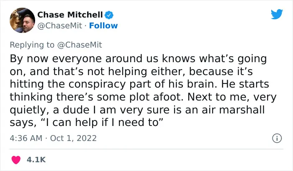The image size is (293, 171).
Task: Like the tweet with the pink heart
Action: [16, 160]
